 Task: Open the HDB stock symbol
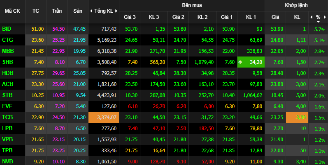click(x=7, y=73)
